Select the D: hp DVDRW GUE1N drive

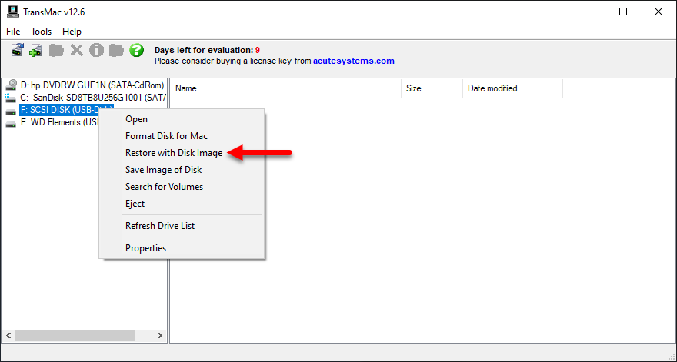click(x=92, y=85)
